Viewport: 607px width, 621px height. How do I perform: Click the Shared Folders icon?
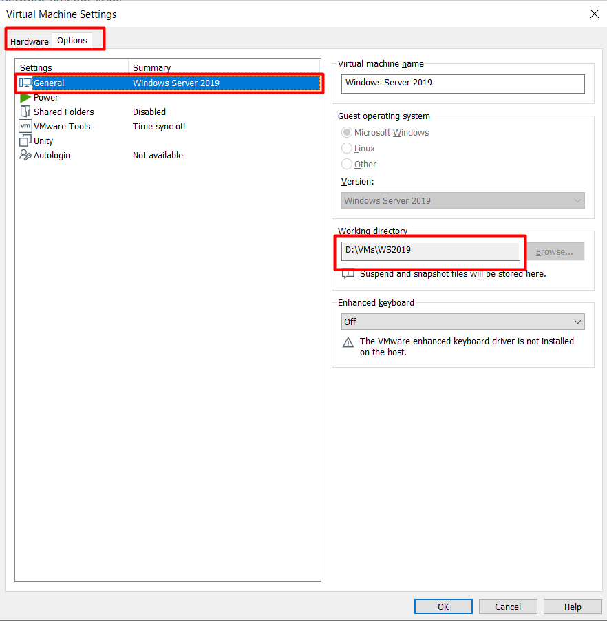[x=25, y=112]
